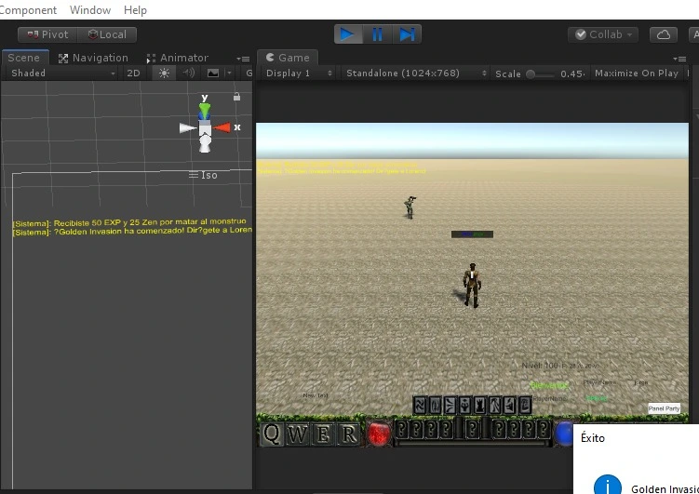Click the "New Text" label in Game view
Viewport: 699px width, 494px height.
[316, 395]
